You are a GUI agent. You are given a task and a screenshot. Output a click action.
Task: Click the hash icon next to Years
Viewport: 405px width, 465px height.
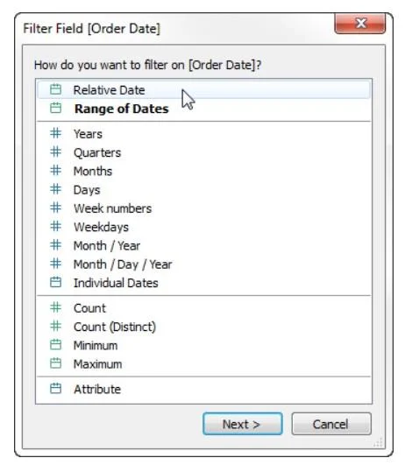pyautogui.click(x=56, y=133)
